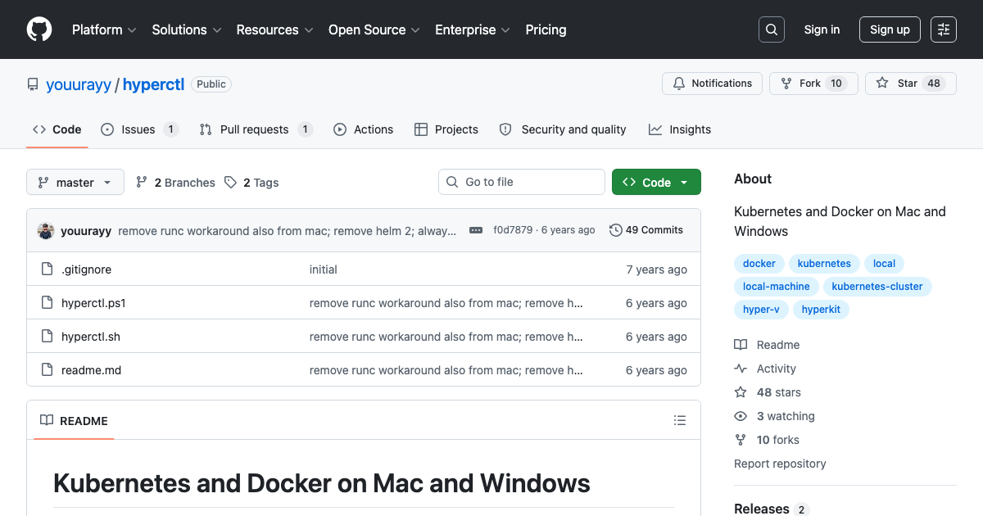Viewport: 983px width, 516px height.
Task: Open the master branch dropdown
Action: [x=75, y=183]
